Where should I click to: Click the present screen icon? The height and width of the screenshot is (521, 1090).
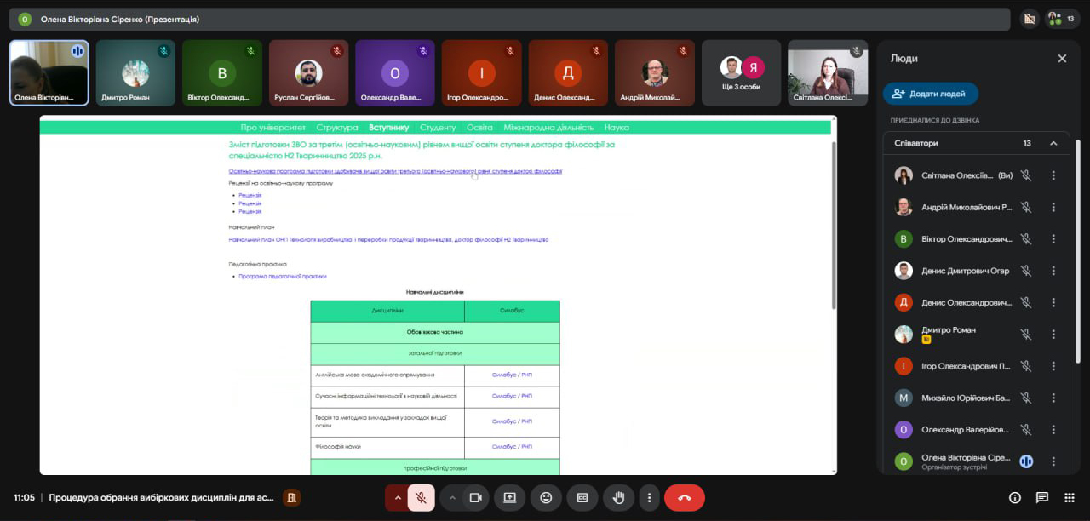tap(509, 497)
